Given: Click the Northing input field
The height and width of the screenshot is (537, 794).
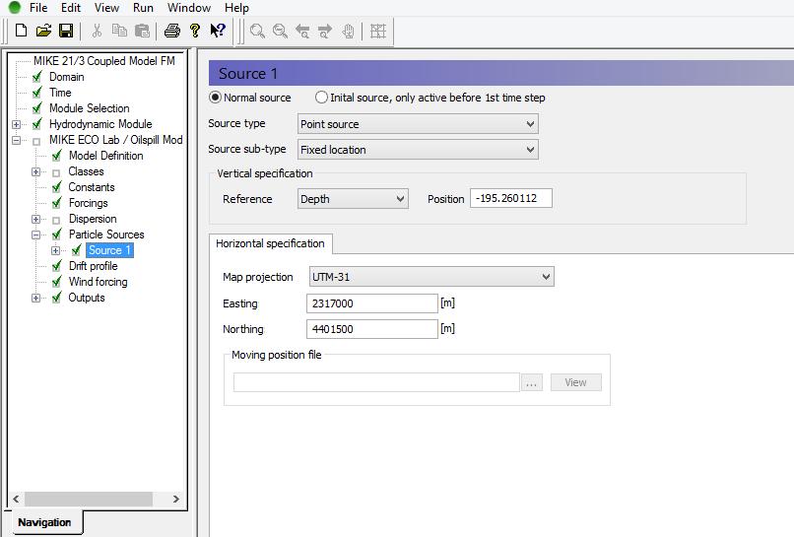Looking at the screenshot, I should coord(372,329).
